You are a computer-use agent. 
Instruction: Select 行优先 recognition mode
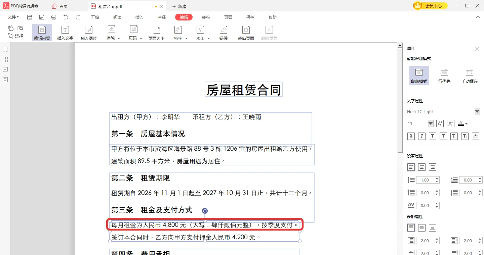point(444,75)
